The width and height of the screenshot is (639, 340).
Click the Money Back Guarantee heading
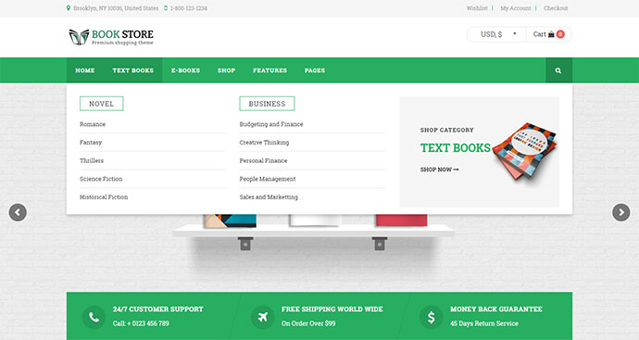(x=496, y=309)
